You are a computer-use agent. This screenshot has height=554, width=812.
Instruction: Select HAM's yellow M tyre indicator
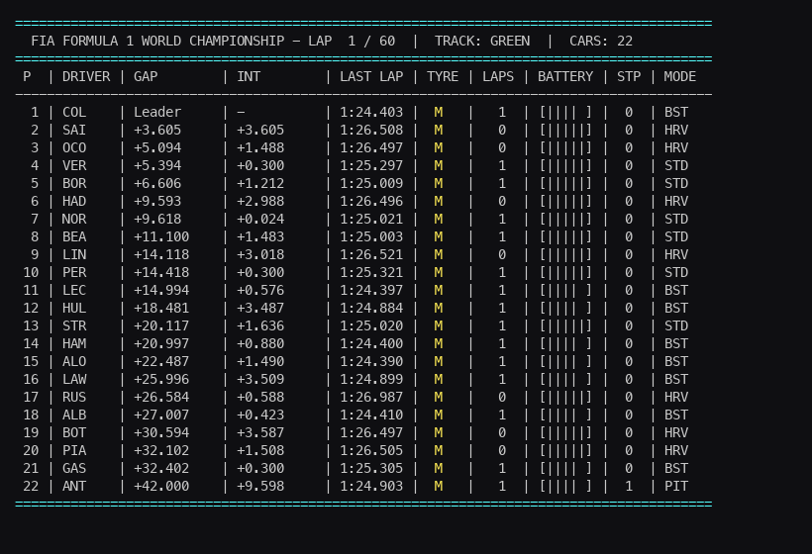click(x=439, y=343)
